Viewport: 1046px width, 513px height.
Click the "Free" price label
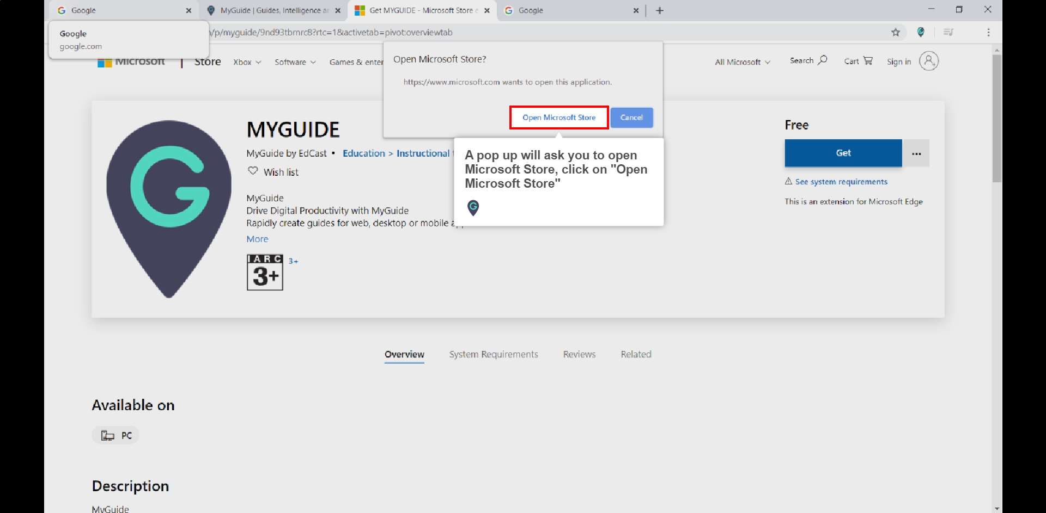(796, 125)
